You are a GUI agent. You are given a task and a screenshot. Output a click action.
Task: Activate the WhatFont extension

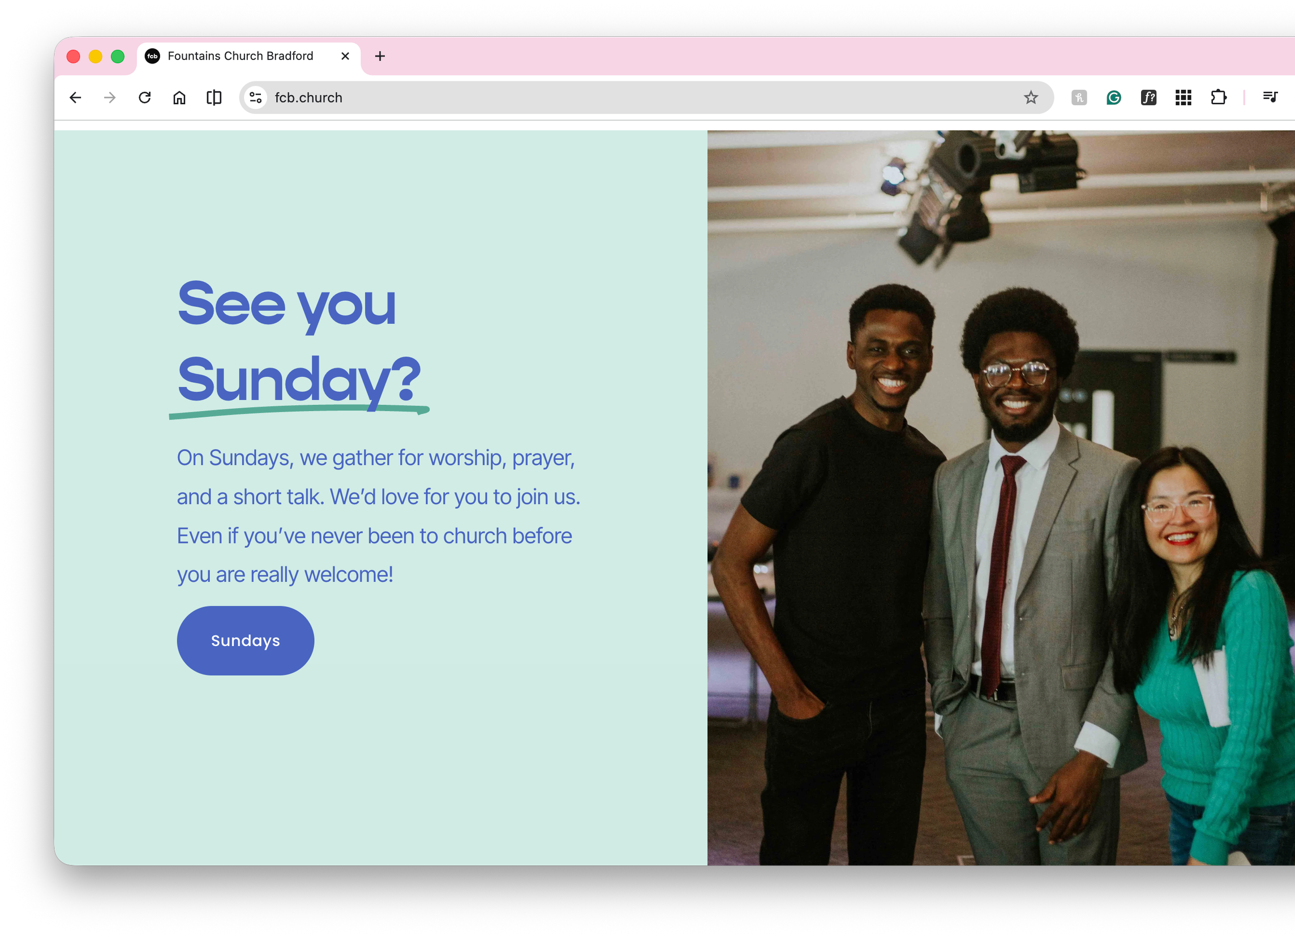(x=1148, y=97)
